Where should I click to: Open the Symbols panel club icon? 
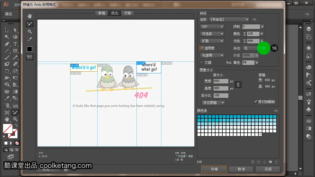[x=309, y=109]
